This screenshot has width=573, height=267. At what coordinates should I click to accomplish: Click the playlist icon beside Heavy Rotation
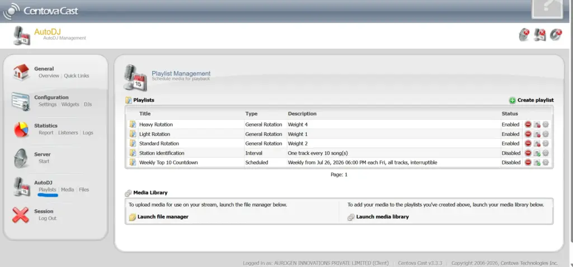[133, 124]
